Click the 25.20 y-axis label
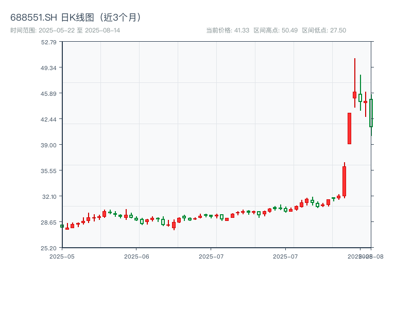 click(x=48, y=248)
